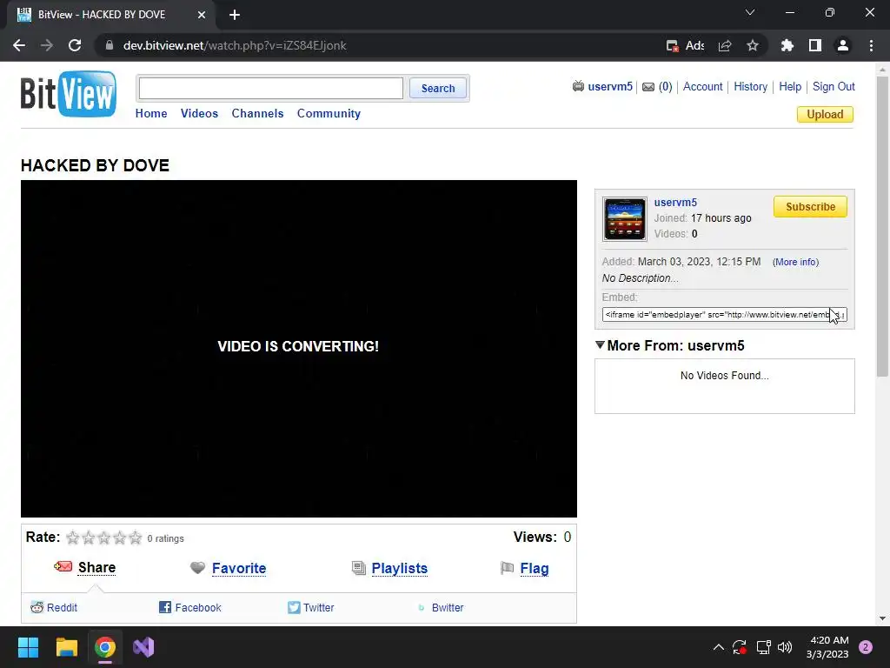
Task: Click uservm5 channel avatar thumbnail
Action: [624, 219]
